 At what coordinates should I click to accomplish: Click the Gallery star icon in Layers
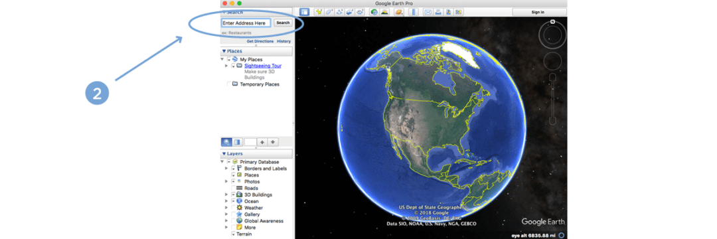click(x=239, y=214)
